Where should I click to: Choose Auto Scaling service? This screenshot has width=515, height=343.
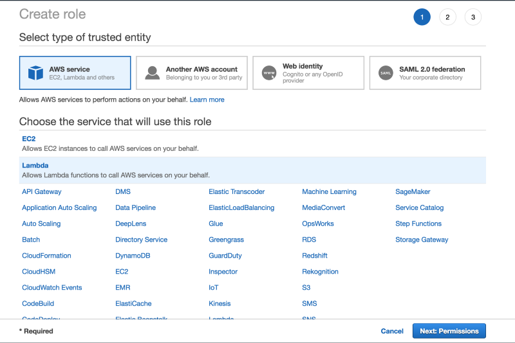pos(41,224)
